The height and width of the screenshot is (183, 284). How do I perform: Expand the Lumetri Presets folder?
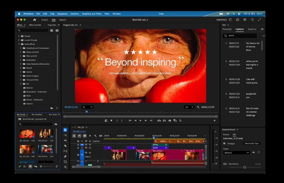point(19,40)
